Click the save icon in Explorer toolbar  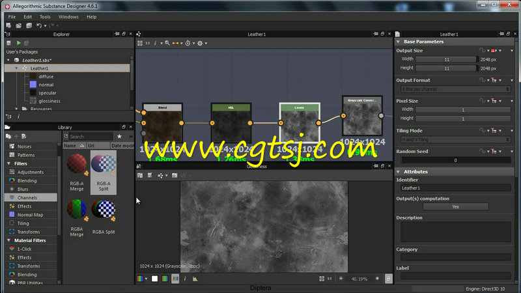pyautogui.click(x=9, y=43)
